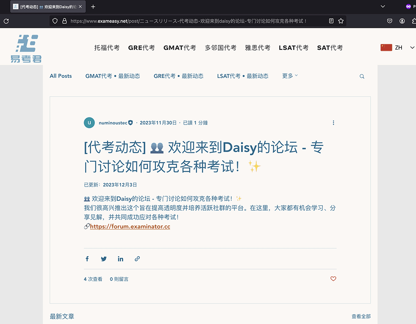The image size is (416, 324).
Task: Open the GMAT代考 menu item
Action: pyautogui.click(x=180, y=47)
